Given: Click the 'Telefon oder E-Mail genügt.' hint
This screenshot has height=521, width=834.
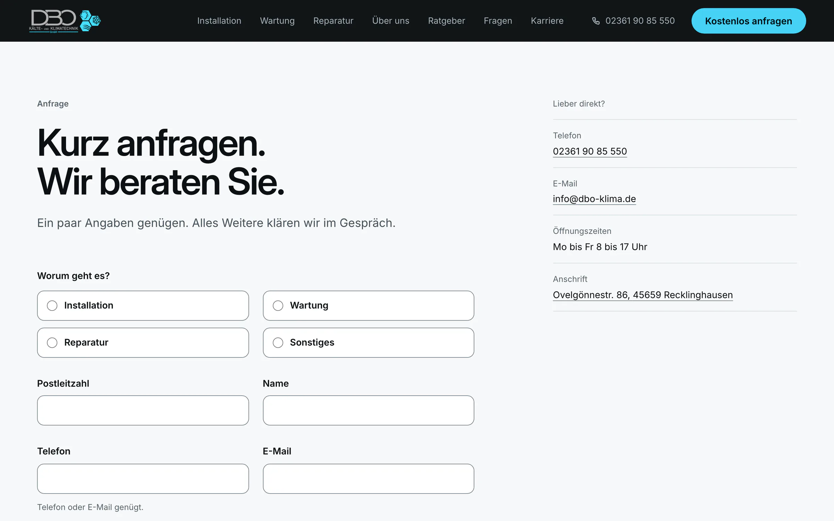Looking at the screenshot, I should [x=90, y=507].
